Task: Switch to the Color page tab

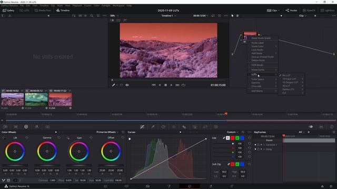Action: click(x=190, y=186)
